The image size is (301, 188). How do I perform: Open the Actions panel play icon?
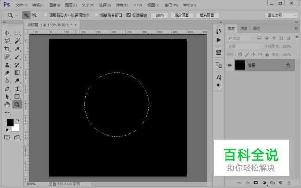(219, 40)
